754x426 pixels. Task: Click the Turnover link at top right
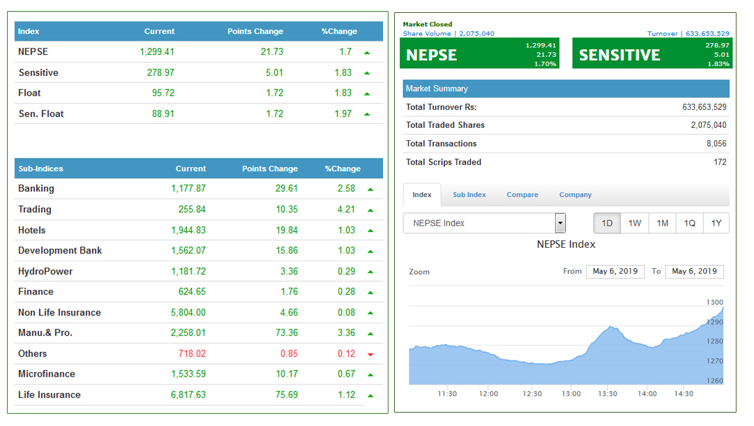click(688, 33)
